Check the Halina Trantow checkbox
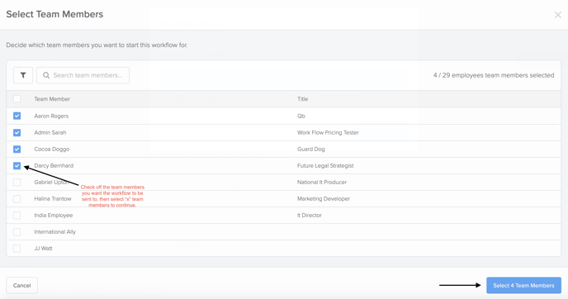This screenshot has width=568, height=299. click(17, 199)
